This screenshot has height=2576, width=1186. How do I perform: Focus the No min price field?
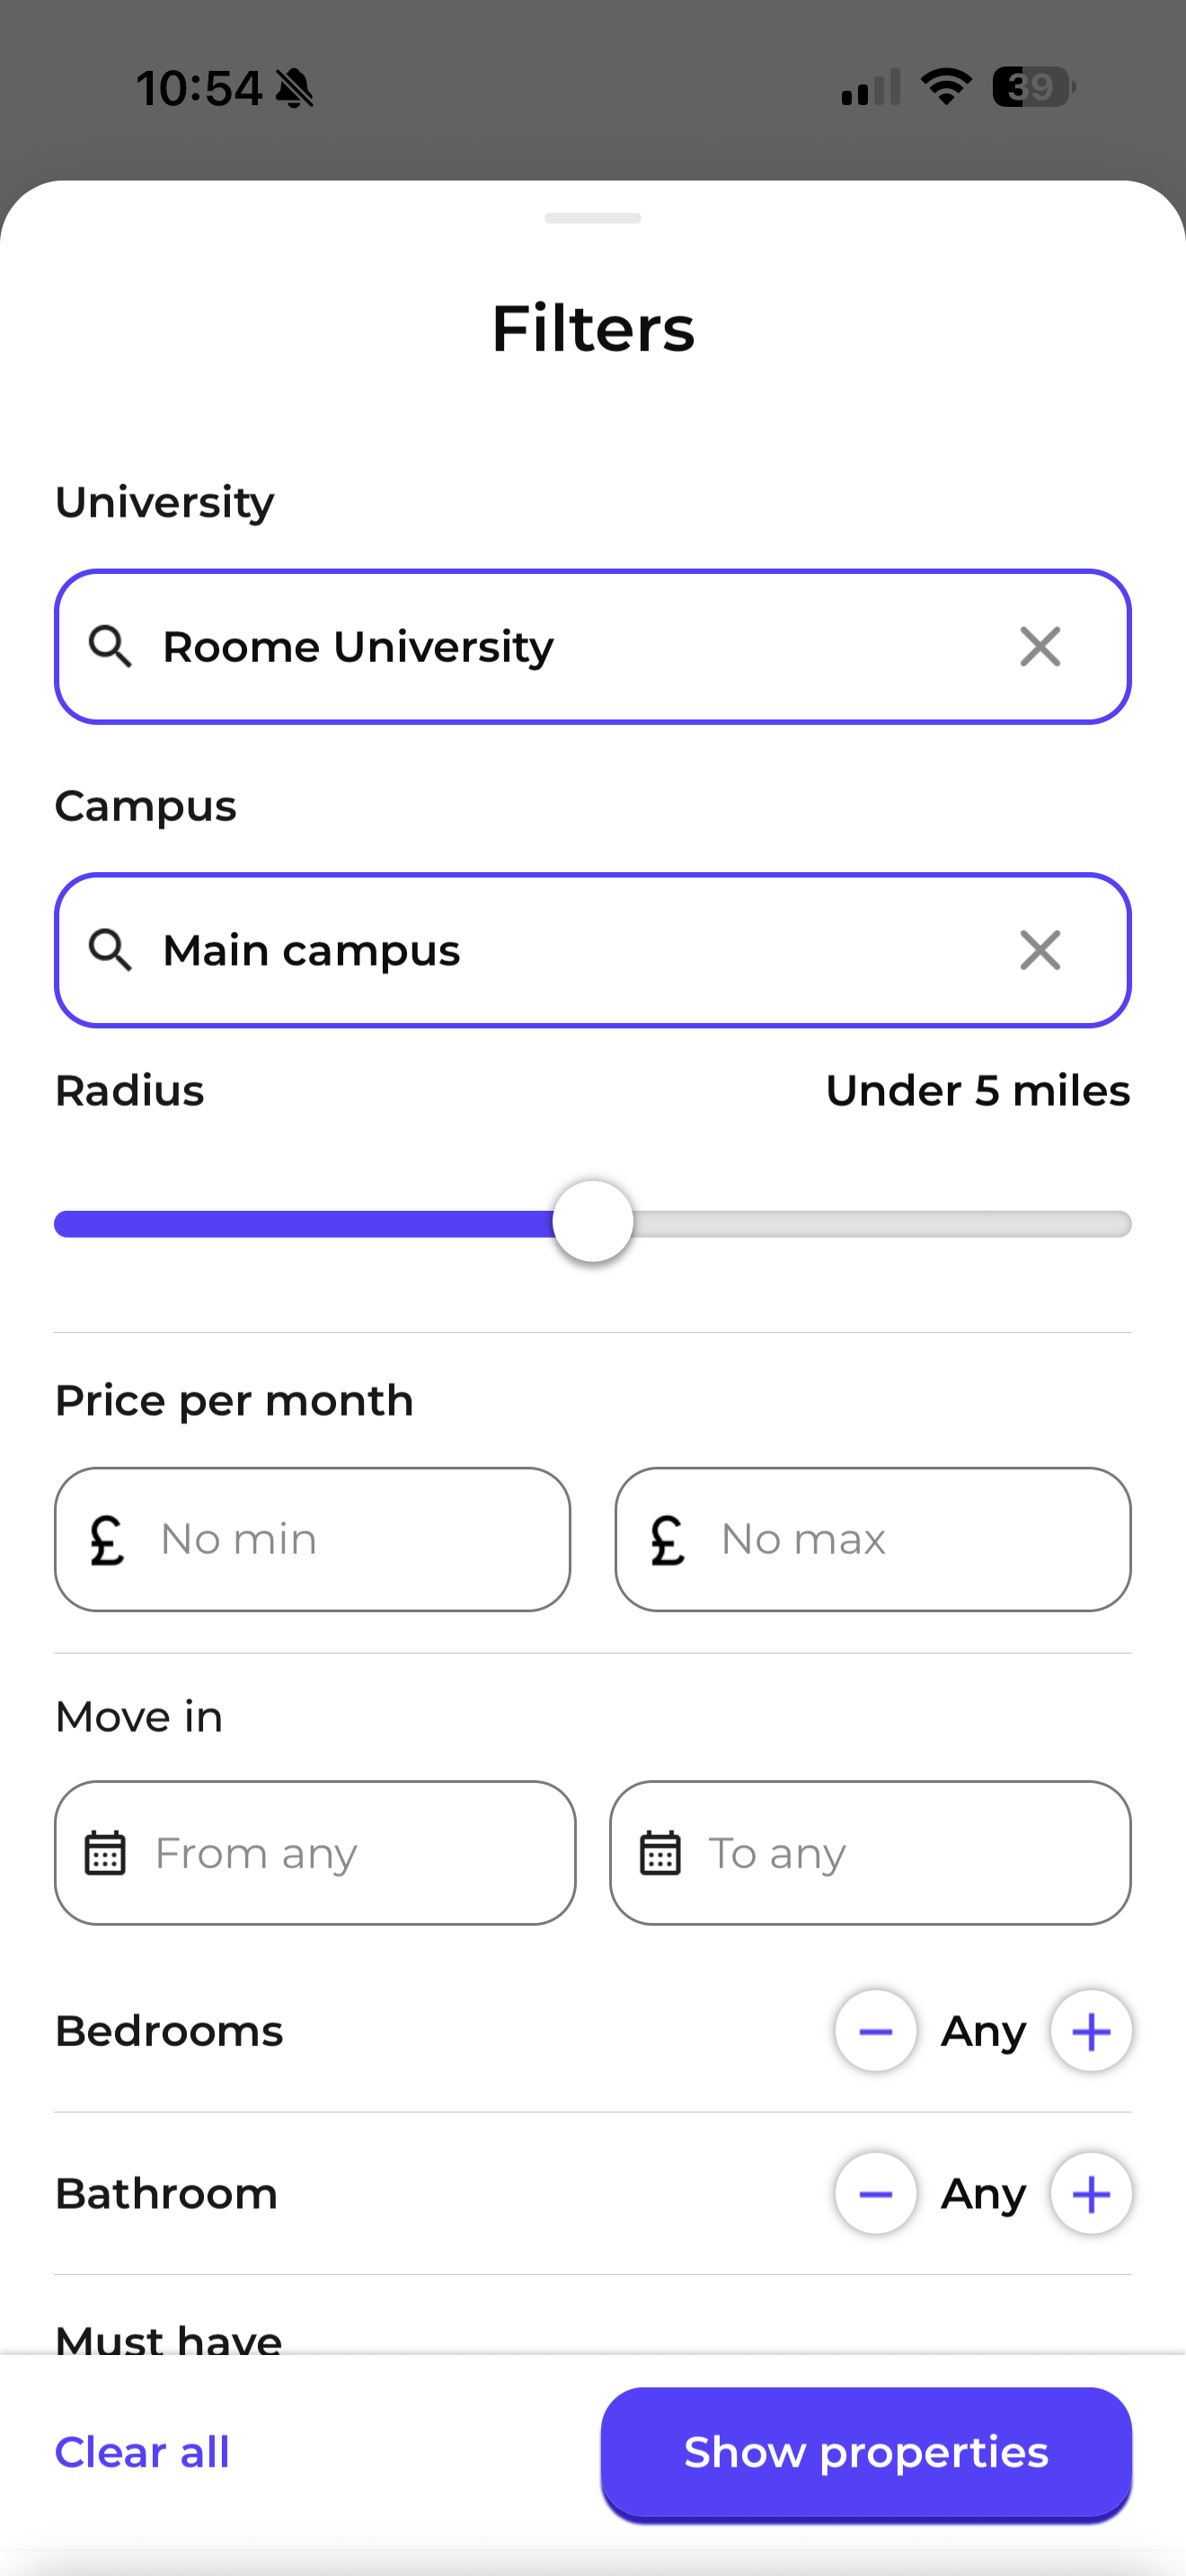[x=312, y=1539]
